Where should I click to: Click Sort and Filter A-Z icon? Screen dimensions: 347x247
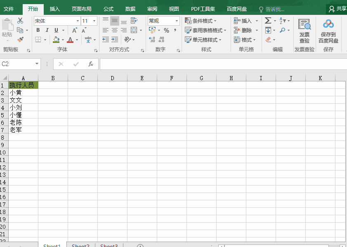(x=283, y=21)
